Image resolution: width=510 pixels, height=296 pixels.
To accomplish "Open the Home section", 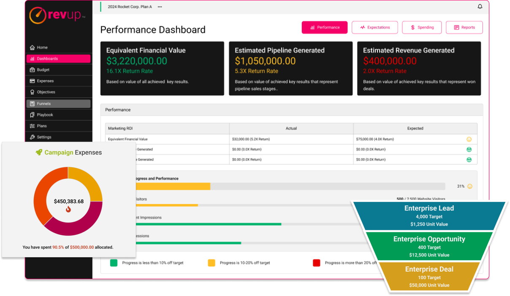I will click(x=33, y=48).
